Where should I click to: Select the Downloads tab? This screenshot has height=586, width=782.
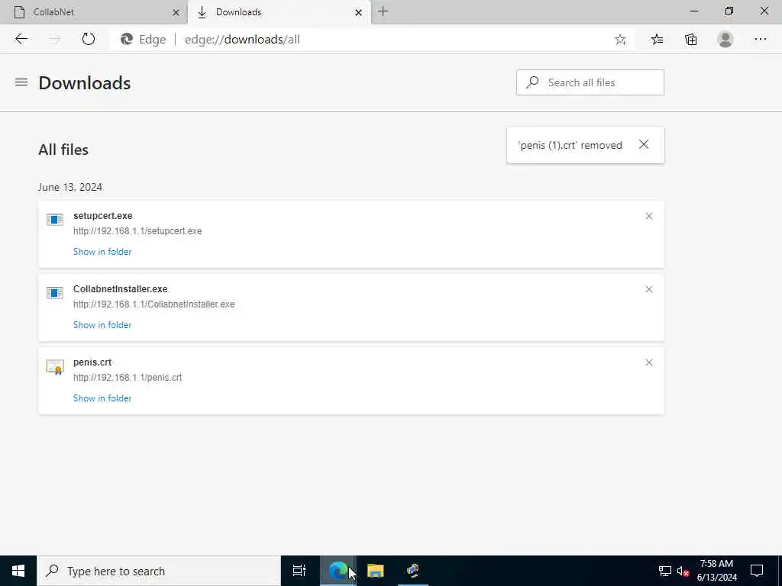pyautogui.click(x=280, y=12)
